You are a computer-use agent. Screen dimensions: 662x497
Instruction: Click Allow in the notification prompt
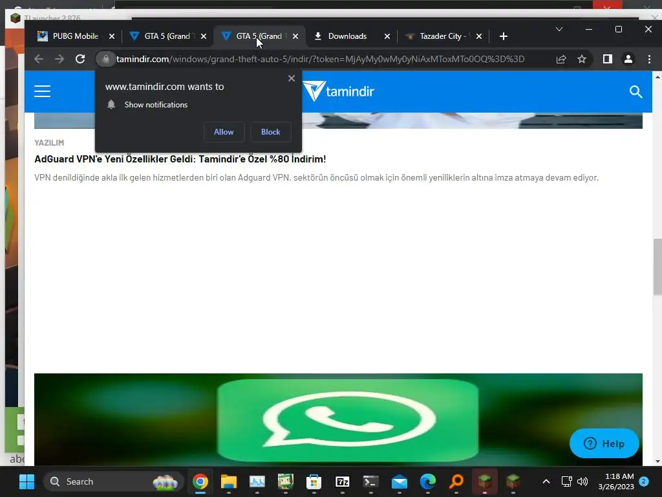[224, 132]
